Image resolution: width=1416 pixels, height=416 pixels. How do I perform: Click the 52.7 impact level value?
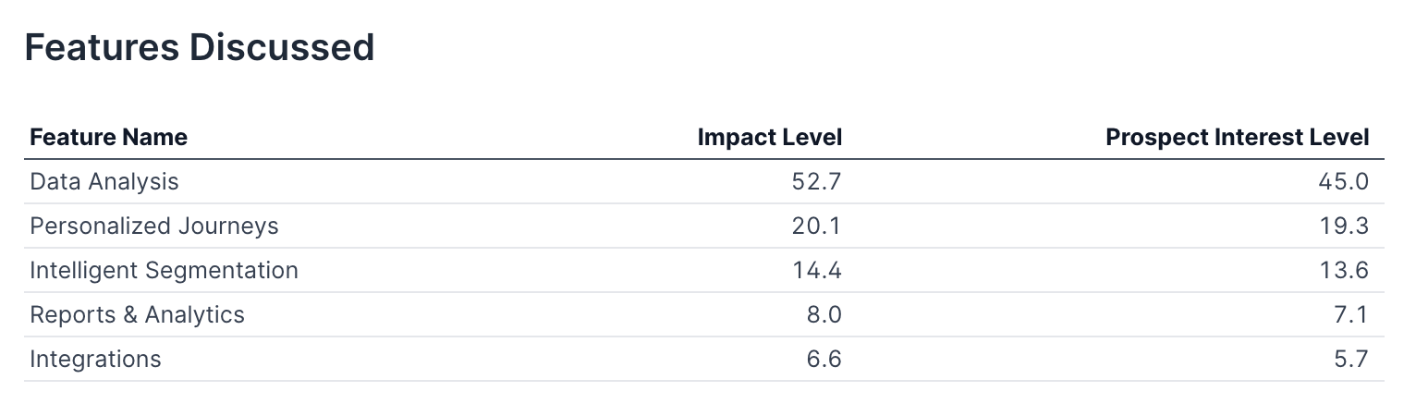816,182
